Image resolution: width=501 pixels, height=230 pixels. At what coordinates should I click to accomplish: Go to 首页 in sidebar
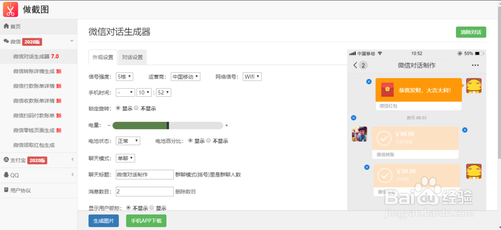39,27
